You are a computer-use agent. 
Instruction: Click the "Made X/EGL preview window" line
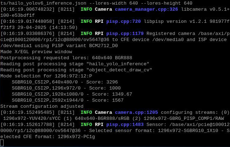[36, 52]
